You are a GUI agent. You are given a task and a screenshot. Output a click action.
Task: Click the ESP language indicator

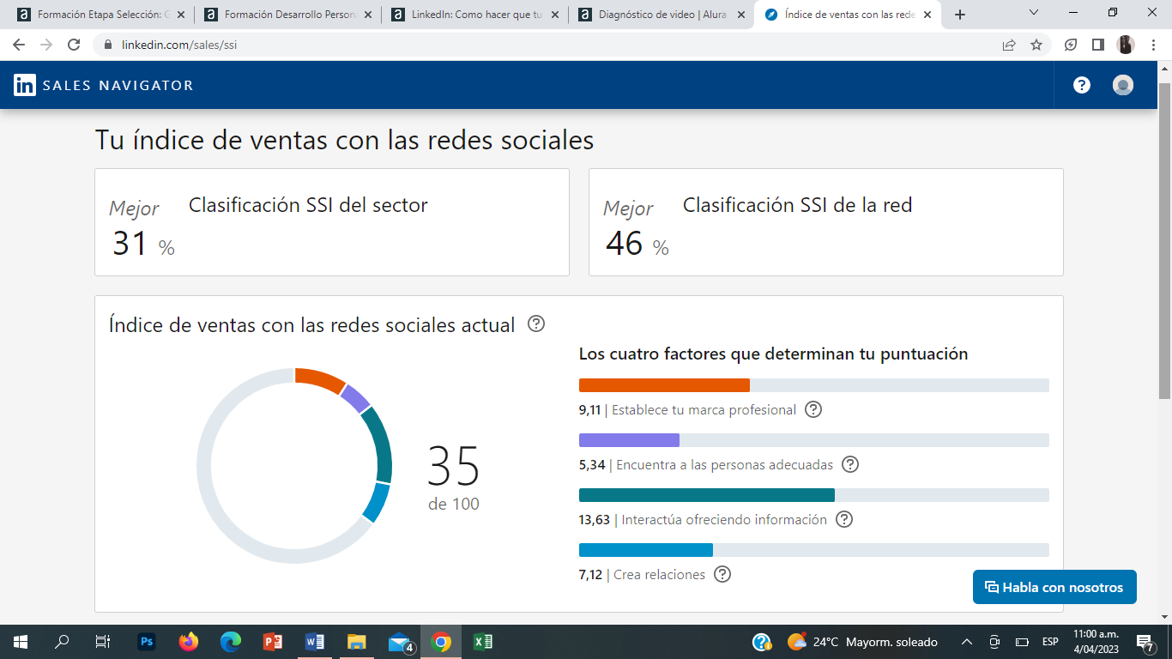pos(1050,642)
